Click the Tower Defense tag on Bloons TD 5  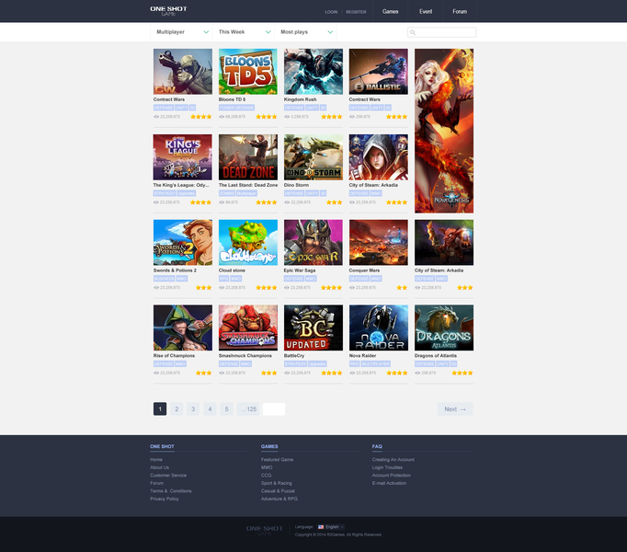(x=236, y=108)
